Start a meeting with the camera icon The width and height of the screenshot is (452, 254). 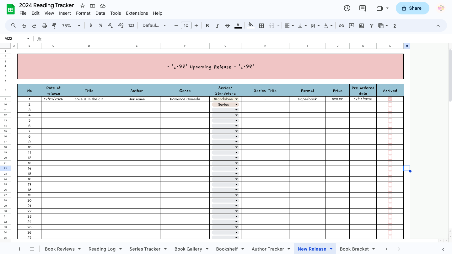(379, 8)
